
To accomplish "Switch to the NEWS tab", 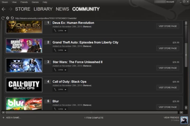I will click(x=62, y=9).
